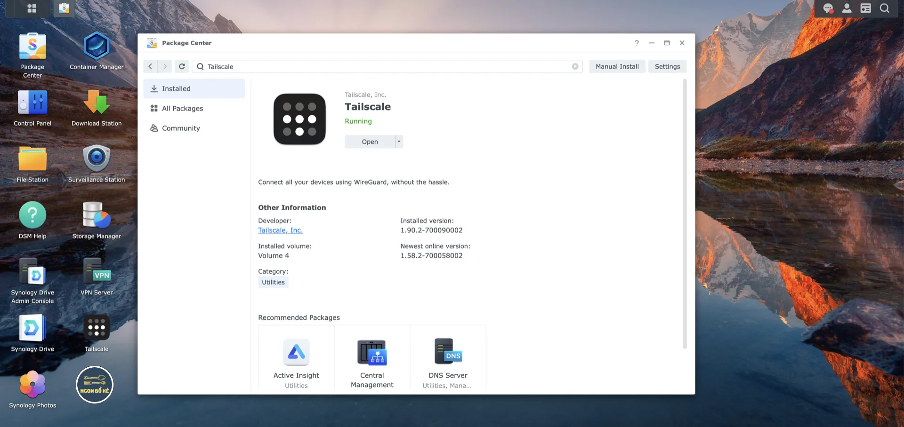904x427 pixels.
Task: Open Synology Photos desktop icon
Action: (x=32, y=386)
